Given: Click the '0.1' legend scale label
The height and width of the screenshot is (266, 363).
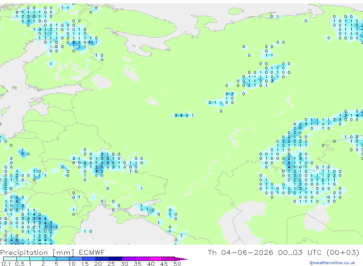Looking at the screenshot, I should 6,264.
